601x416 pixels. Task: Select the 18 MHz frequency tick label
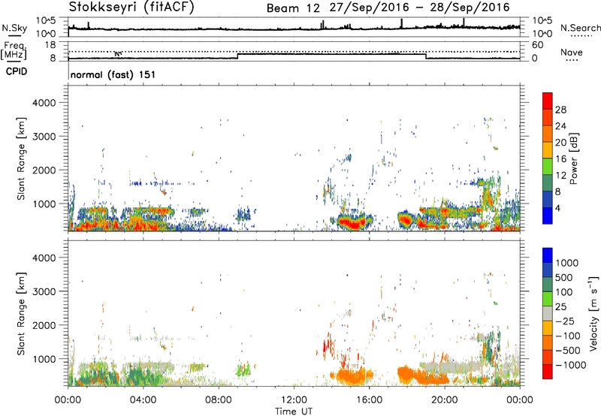[x=50, y=45]
